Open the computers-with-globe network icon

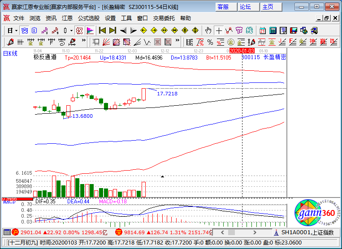[x=303, y=30]
